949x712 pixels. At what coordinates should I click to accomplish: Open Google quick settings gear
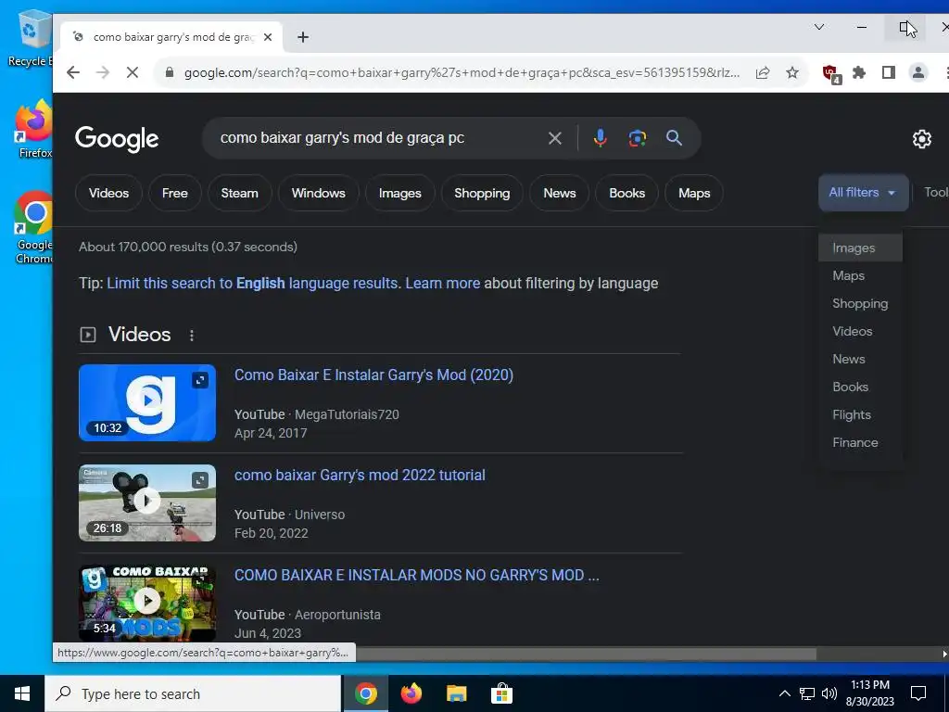921,139
